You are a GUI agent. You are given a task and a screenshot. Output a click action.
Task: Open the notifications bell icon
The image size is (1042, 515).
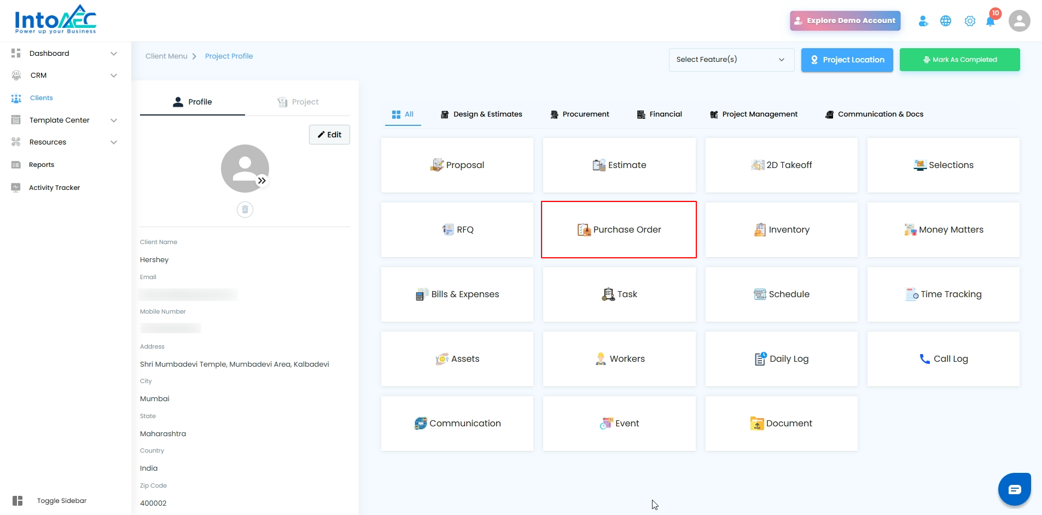point(990,21)
